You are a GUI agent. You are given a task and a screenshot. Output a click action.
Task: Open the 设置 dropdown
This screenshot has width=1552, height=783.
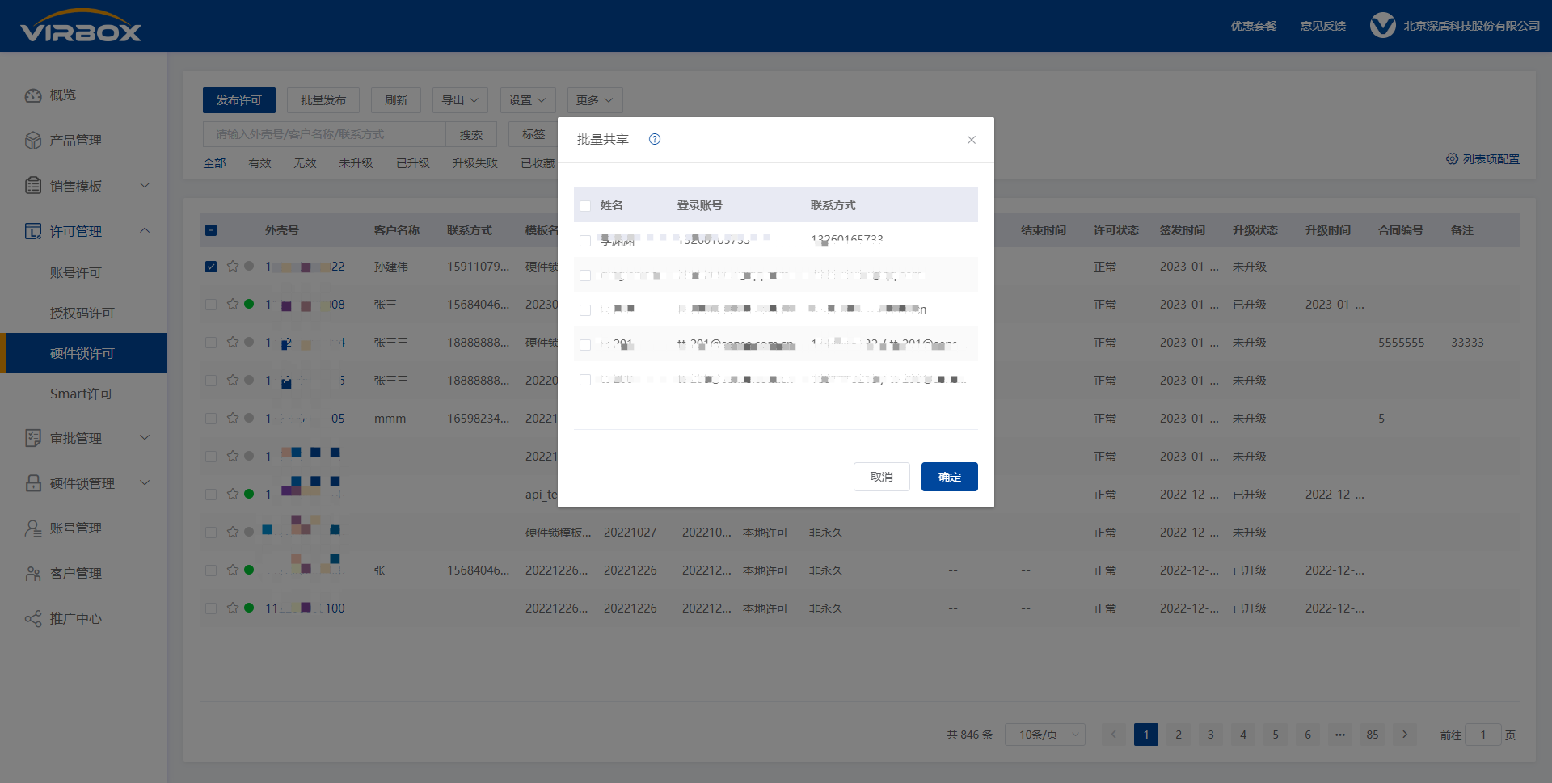pyautogui.click(x=528, y=100)
